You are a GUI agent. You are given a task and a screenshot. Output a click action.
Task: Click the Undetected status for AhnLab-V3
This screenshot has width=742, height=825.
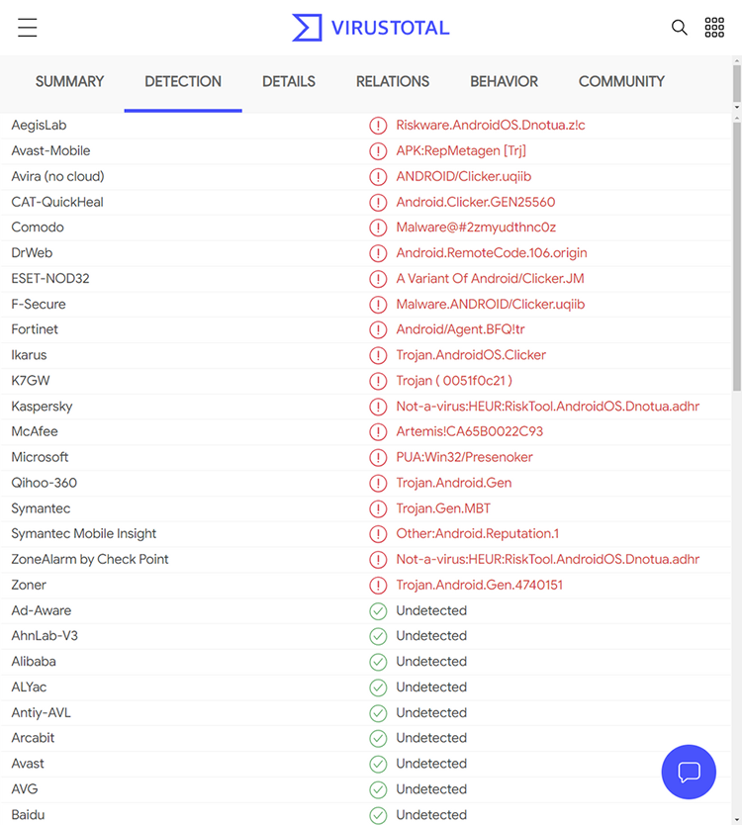(431, 636)
